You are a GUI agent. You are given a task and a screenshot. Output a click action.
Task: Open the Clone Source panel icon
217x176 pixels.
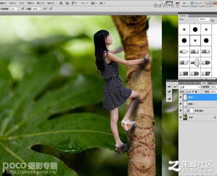tap(169, 99)
